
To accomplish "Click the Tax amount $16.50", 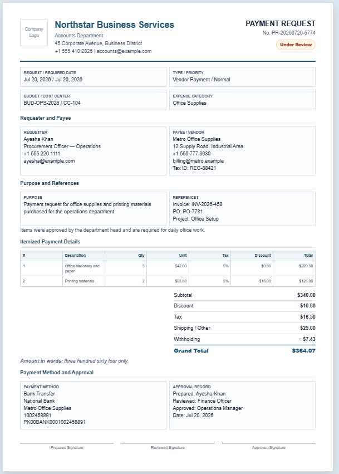I will click(x=308, y=317).
